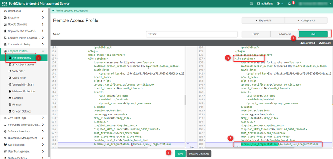This screenshot has width=333, height=159.
Task: Click the Quarantine Management icon
Action: point(5,138)
